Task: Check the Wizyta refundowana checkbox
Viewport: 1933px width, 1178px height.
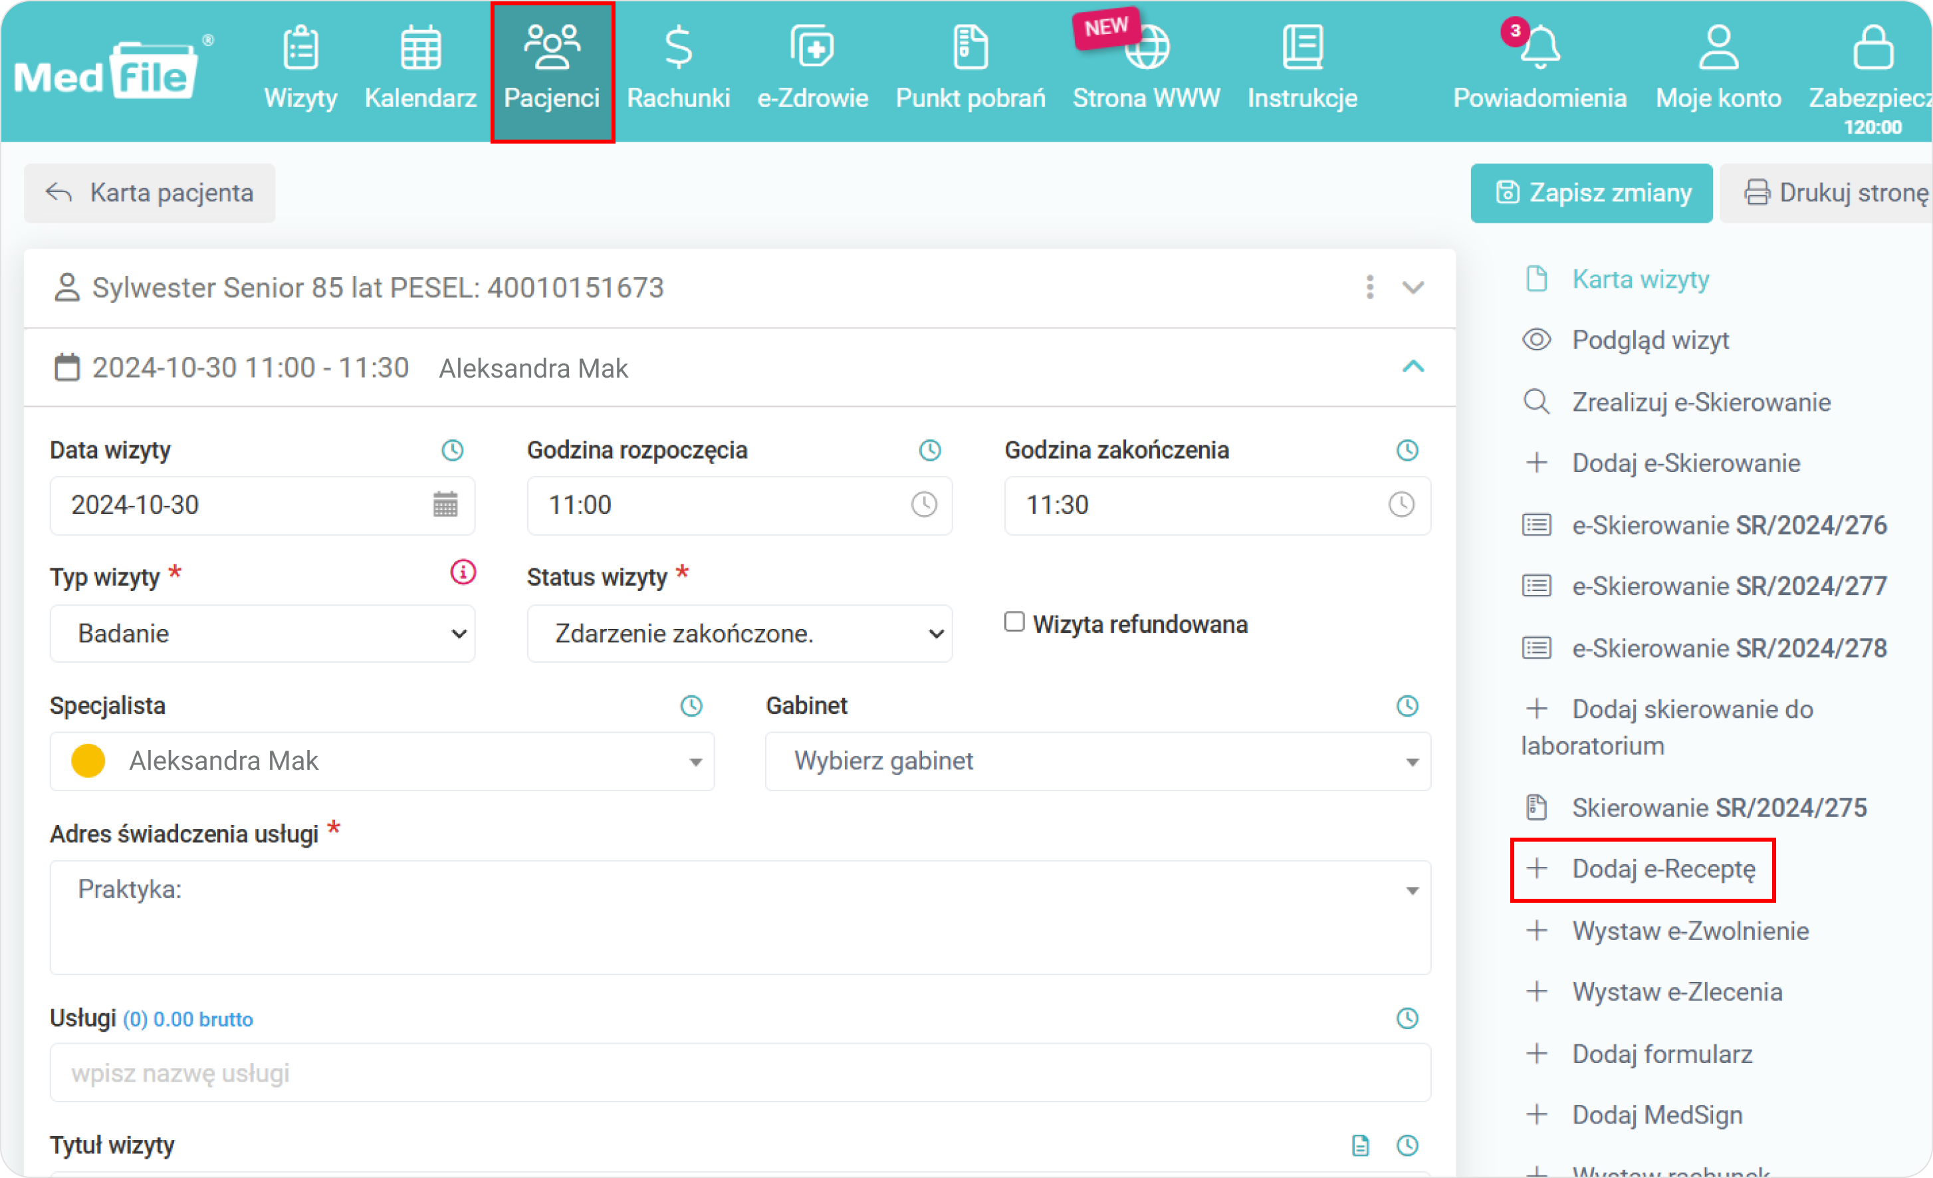Action: click(x=1014, y=622)
